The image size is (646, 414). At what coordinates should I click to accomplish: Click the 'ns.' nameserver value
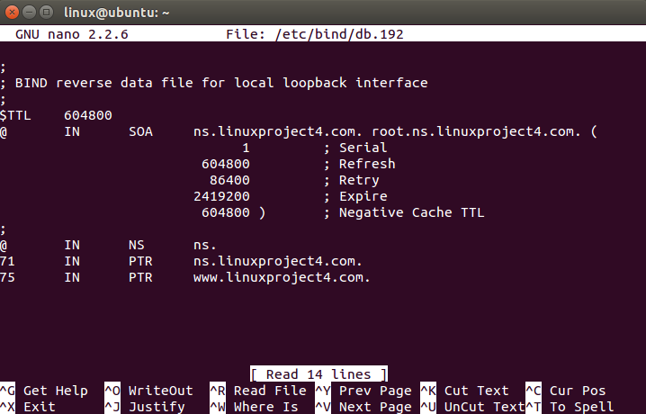pyautogui.click(x=205, y=246)
